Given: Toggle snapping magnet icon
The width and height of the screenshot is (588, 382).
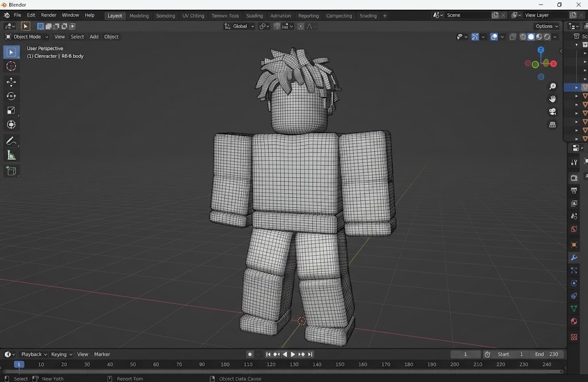Looking at the screenshot, I should pyautogui.click(x=277, y=26).
